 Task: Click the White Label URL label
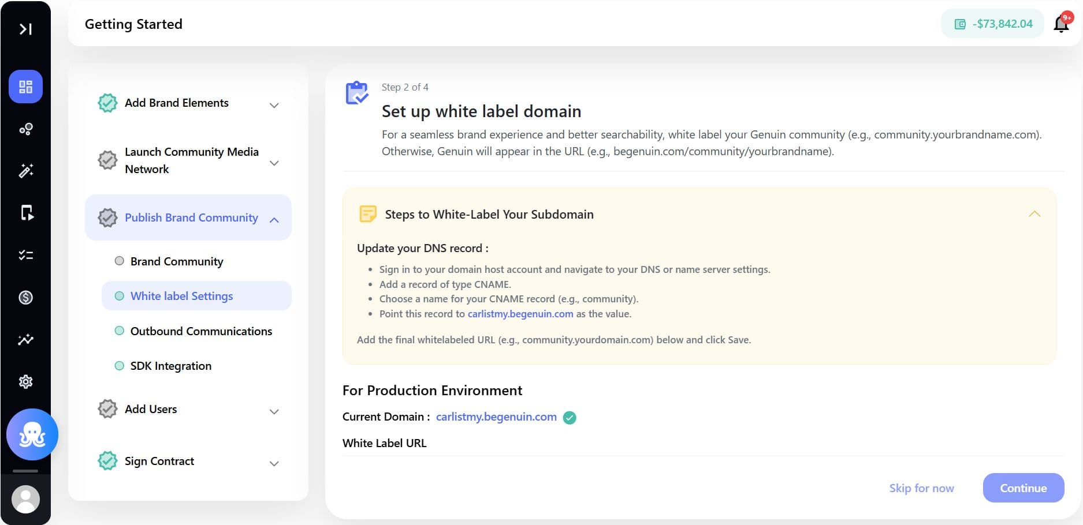point(385,443)
